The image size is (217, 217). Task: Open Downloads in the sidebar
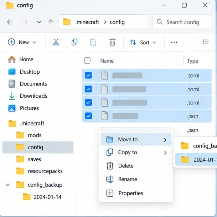pos(28,96)
